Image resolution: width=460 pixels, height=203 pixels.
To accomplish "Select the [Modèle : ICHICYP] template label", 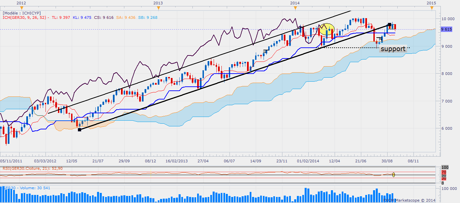I will [22, 13].
